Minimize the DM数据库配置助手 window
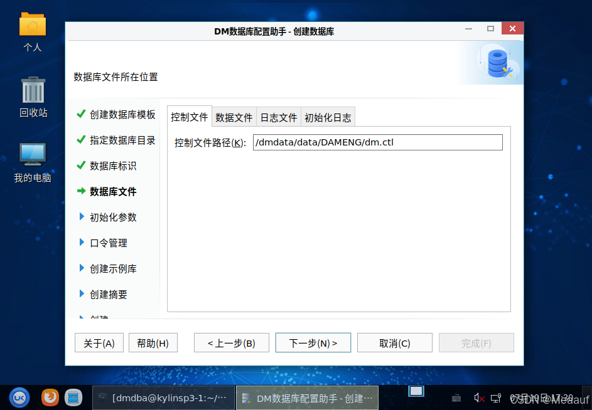 (468, 29)
